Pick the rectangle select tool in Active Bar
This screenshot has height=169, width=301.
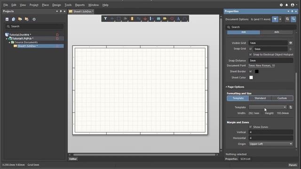pyautogui.click(x=119, y=19)
